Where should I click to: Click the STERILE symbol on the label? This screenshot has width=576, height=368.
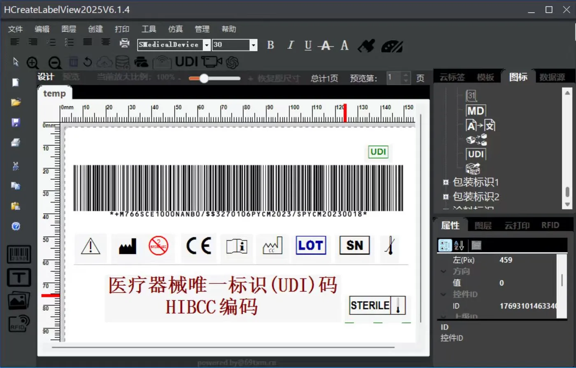(377, 306)
